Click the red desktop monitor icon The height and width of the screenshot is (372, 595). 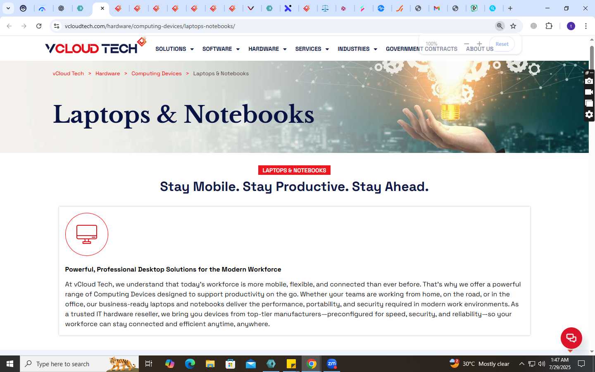(87, 234)
